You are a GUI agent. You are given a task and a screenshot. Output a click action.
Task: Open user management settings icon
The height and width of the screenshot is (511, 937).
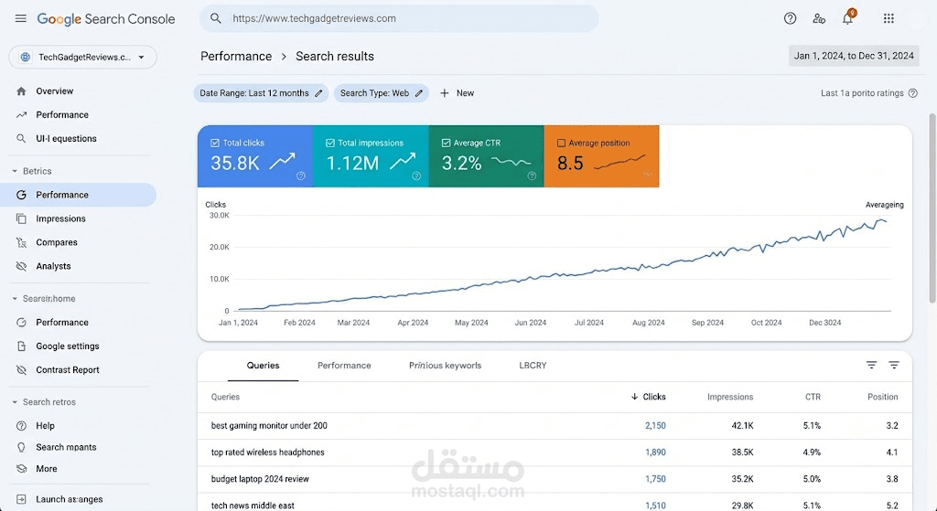coord(819,18)
